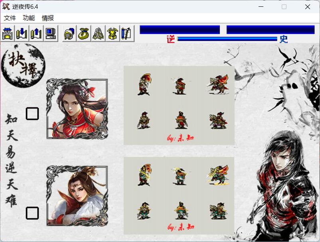The height and width of the screenshot is (242, 320).
Task: Click the upper red "by:未知" text
Action: [180, 138]
